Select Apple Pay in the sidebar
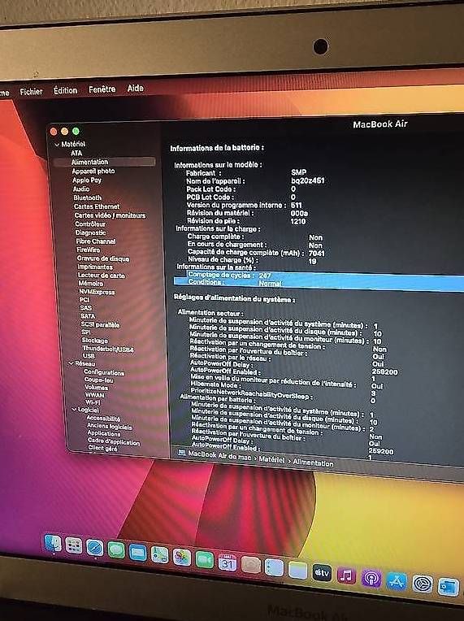 (x=87, y=180)
